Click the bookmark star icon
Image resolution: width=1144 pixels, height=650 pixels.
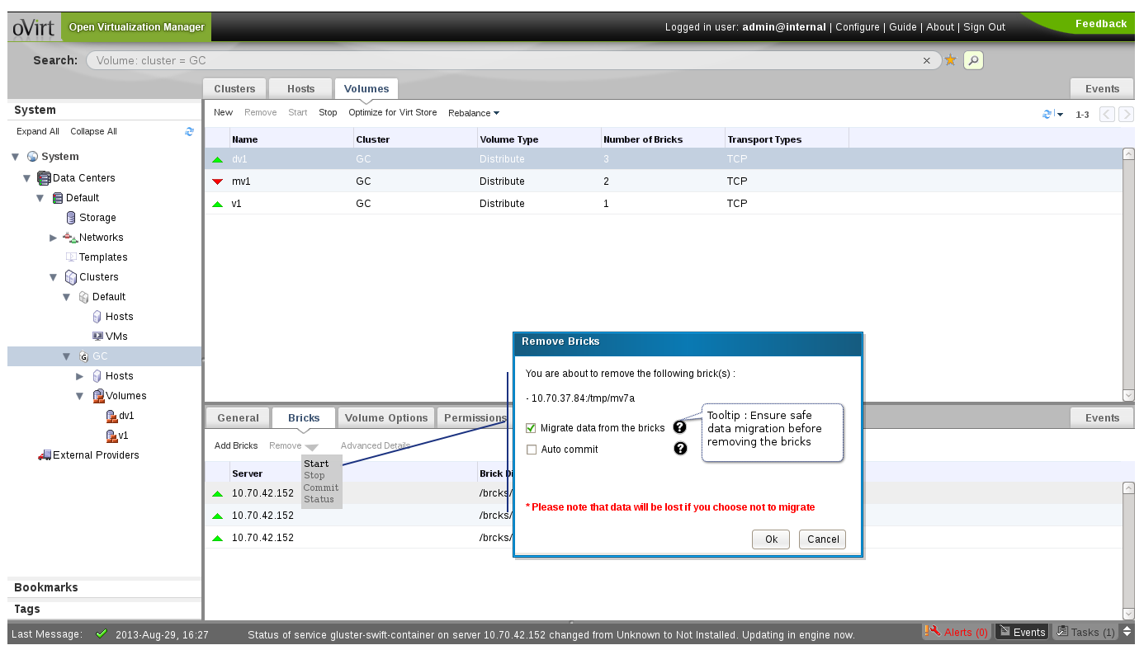tap(951, 60)
